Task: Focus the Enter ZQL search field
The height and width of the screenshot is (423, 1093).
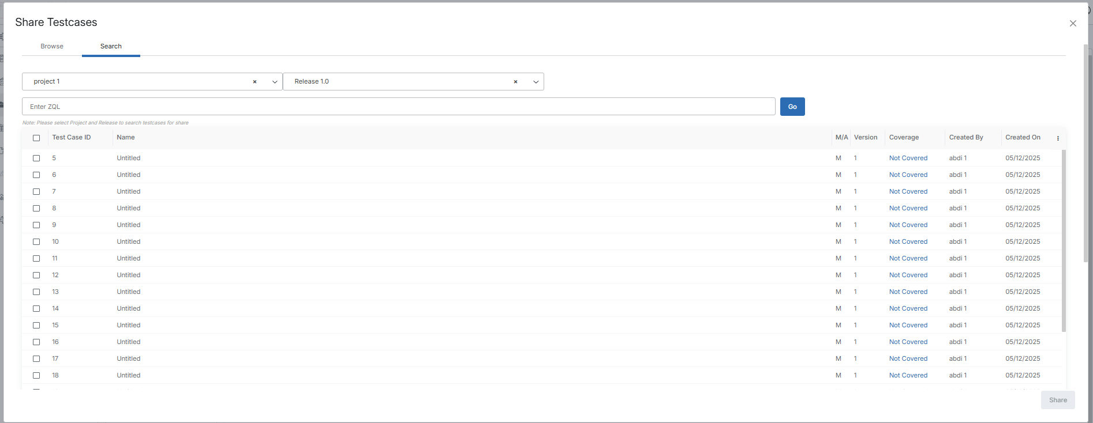Action: [398, 107]
